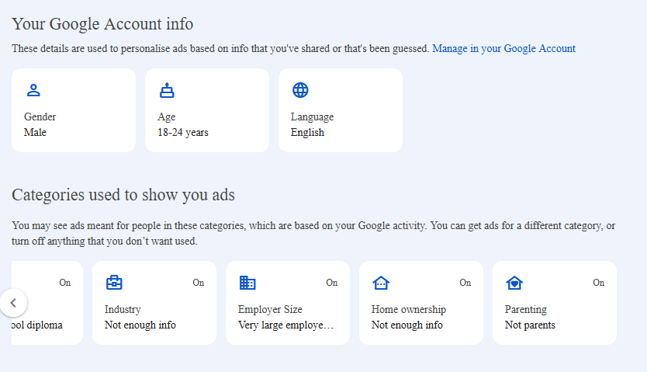Click the Gender person icon
The image size is (647, 372).
click(33, 90)
